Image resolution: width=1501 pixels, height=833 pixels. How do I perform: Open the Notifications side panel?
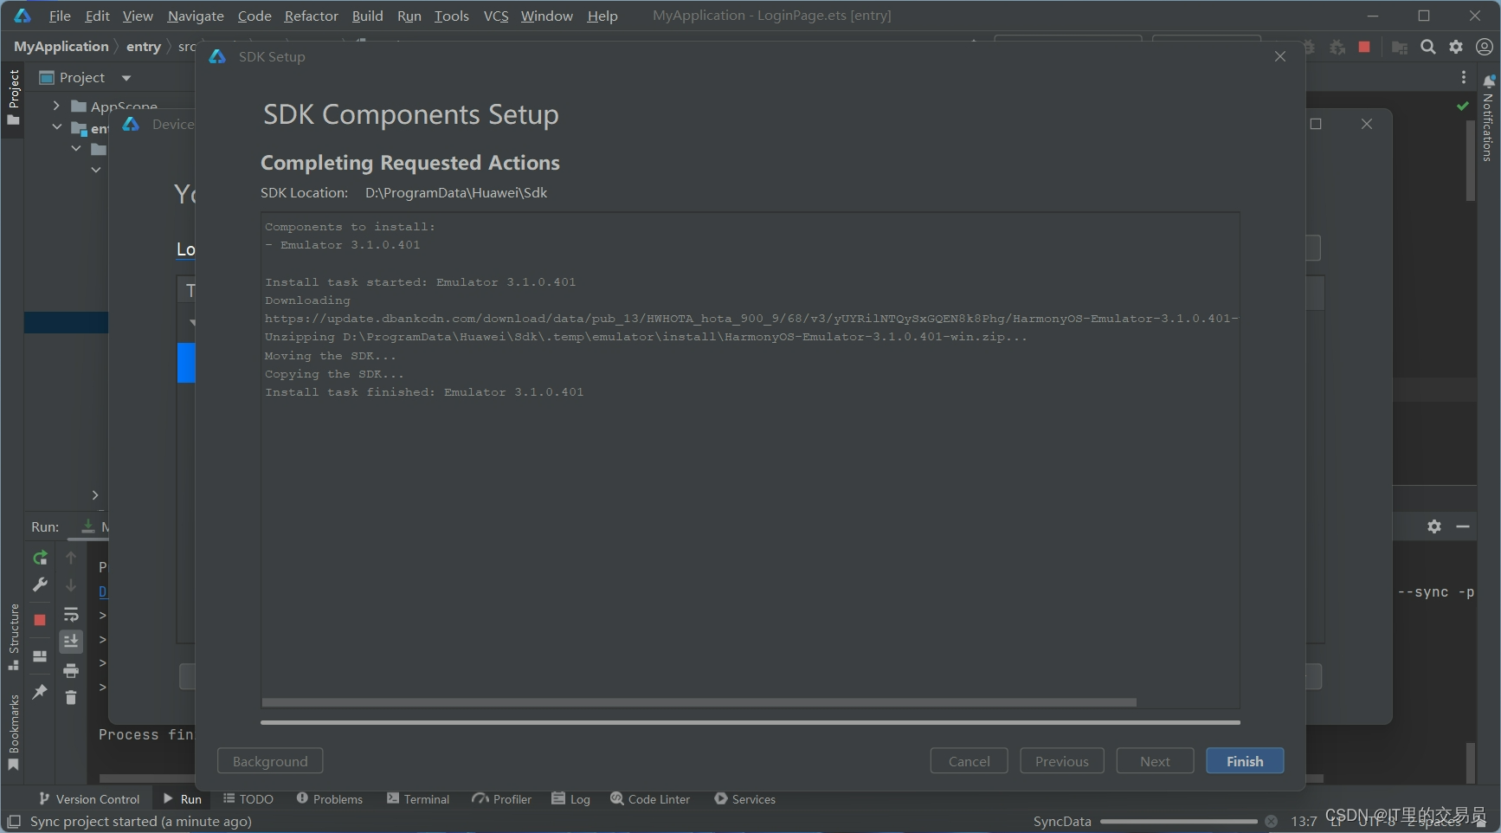tap(1488, 119)
